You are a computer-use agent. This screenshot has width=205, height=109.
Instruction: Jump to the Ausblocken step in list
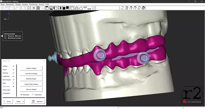coord(7,76)
